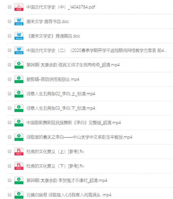173x199 pixels.
Task: Click Word icon for 《唐宋文学史》背诵篇目.doc
Action: 19,36
